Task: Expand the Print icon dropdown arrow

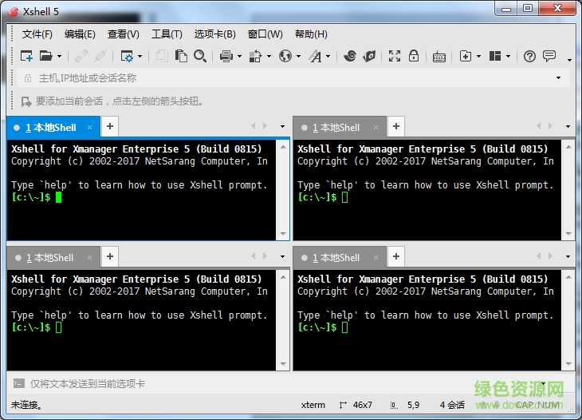Action: coord(239,57)
